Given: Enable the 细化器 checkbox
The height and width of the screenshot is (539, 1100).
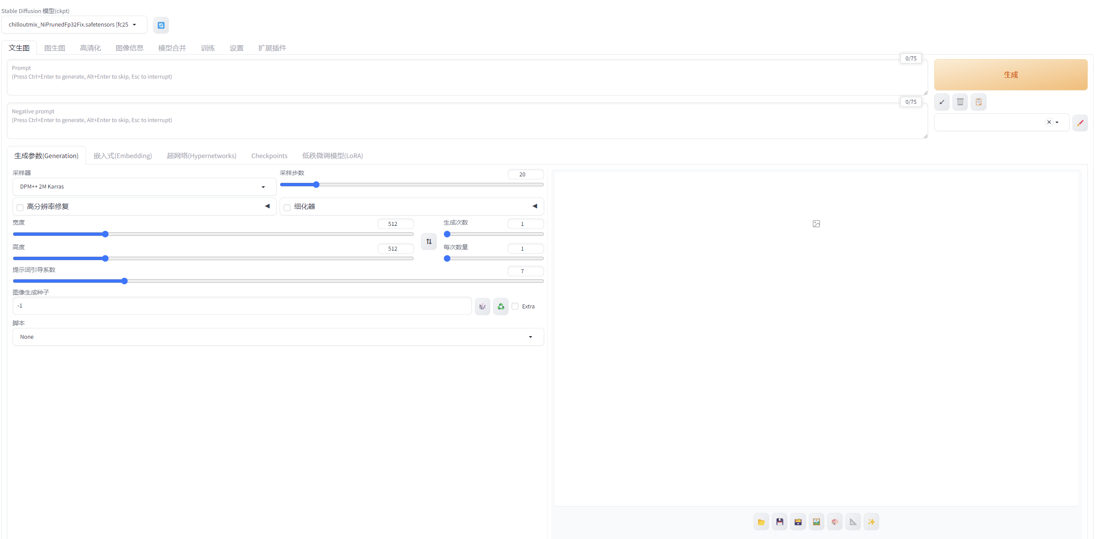Looking at the screenshot, I should tap(287, 207).
